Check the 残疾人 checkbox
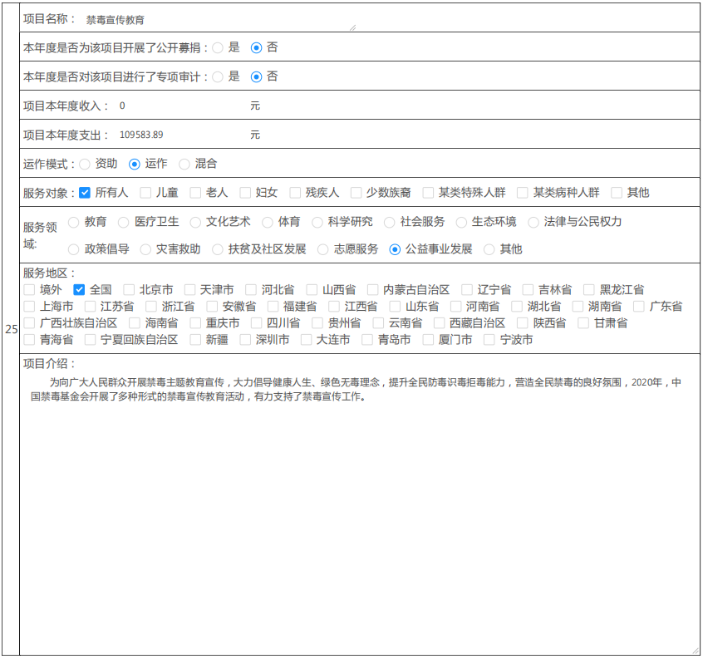The image size is (703, 659). pyautogui.click(x=295, y=193)
